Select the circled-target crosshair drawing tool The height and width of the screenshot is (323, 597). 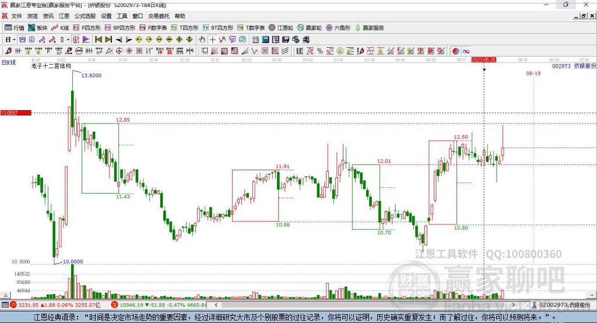[119, 51]
